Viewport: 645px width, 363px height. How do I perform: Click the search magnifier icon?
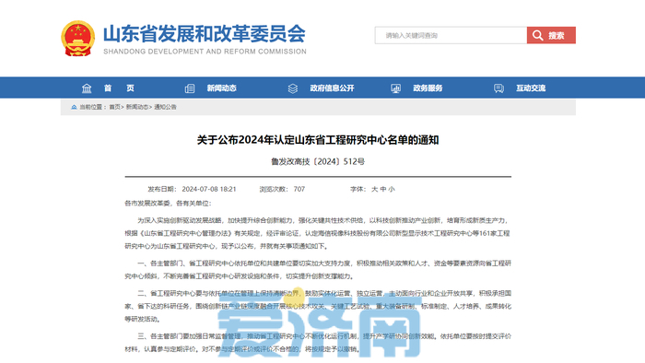[x=537, y=35]
